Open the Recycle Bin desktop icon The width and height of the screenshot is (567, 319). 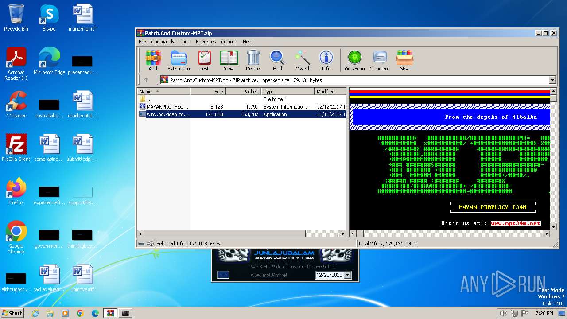16,18
